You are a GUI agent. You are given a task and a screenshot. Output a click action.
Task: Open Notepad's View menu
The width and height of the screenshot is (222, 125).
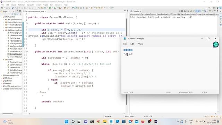[x=140, y=44]
